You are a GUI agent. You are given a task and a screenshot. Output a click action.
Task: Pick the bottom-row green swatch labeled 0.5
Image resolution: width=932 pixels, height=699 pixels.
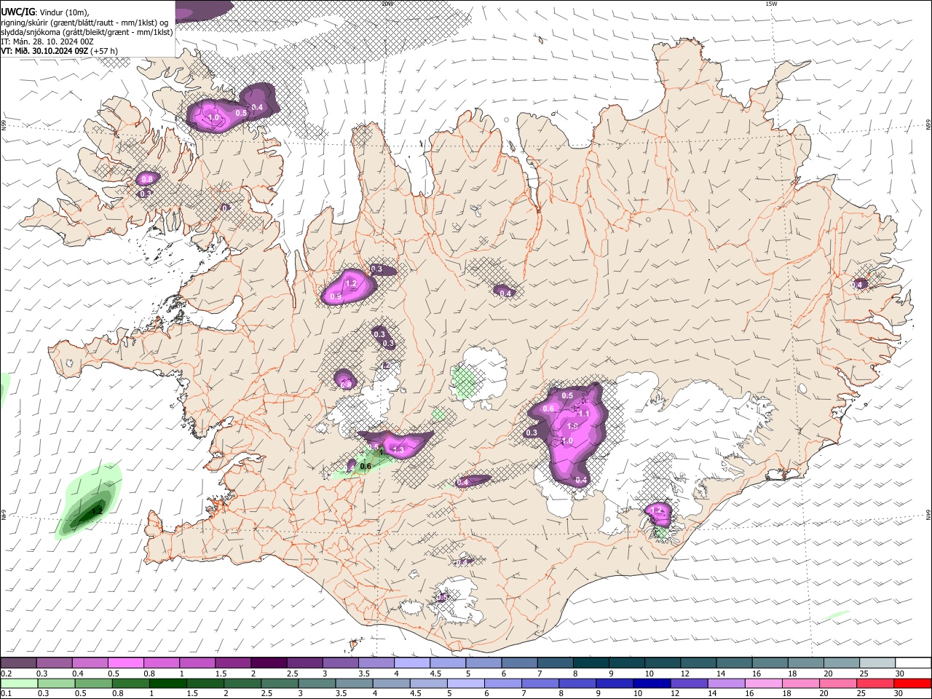tap(92, 683)
